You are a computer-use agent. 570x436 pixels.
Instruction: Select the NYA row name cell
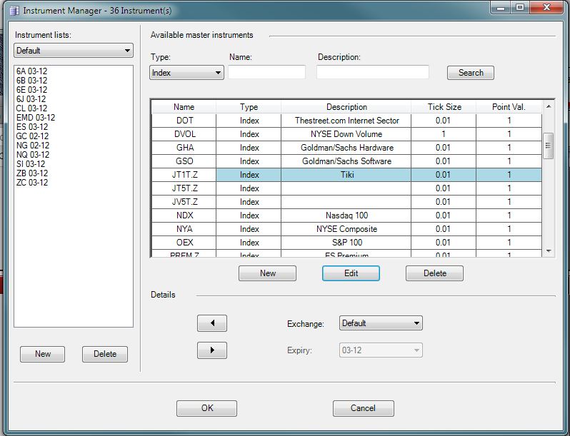coord(184,229)
